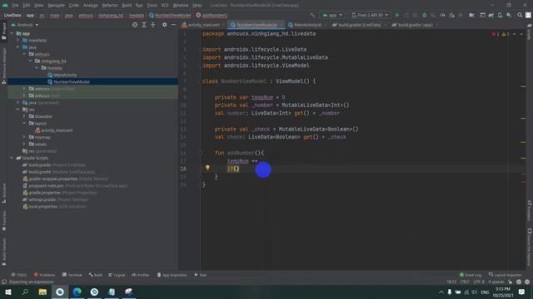Open the Run tool window
Screen dimensions: 533x299
click(x=201, y=275)
